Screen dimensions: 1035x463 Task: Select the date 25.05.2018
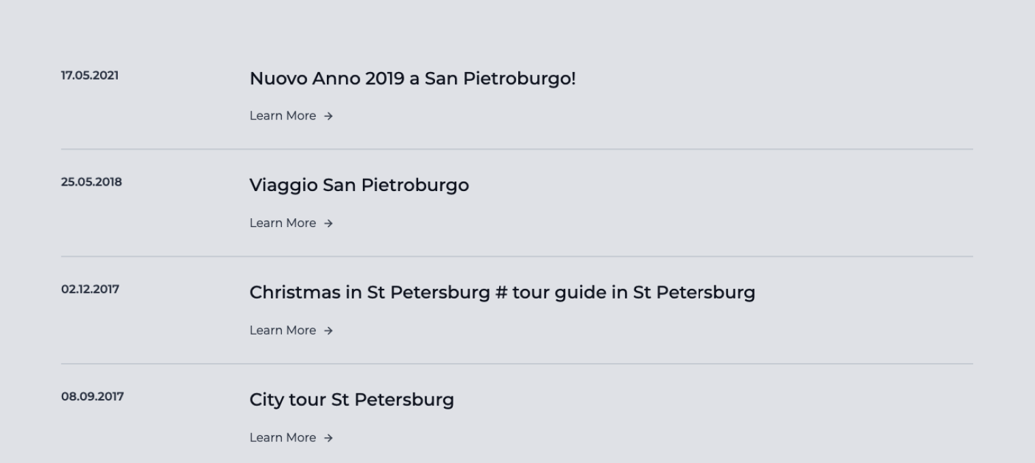pyautogui.click(x=91, y=182)
